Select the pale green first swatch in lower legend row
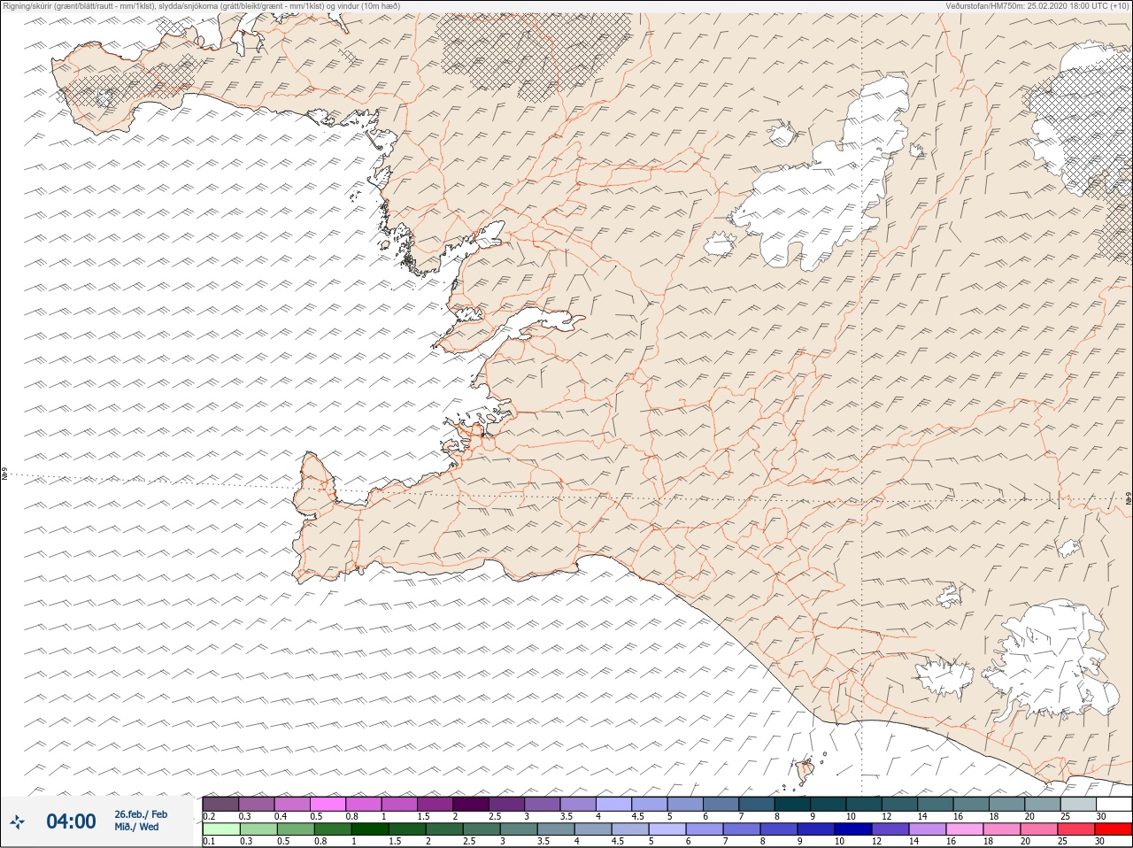 point(220,829)
